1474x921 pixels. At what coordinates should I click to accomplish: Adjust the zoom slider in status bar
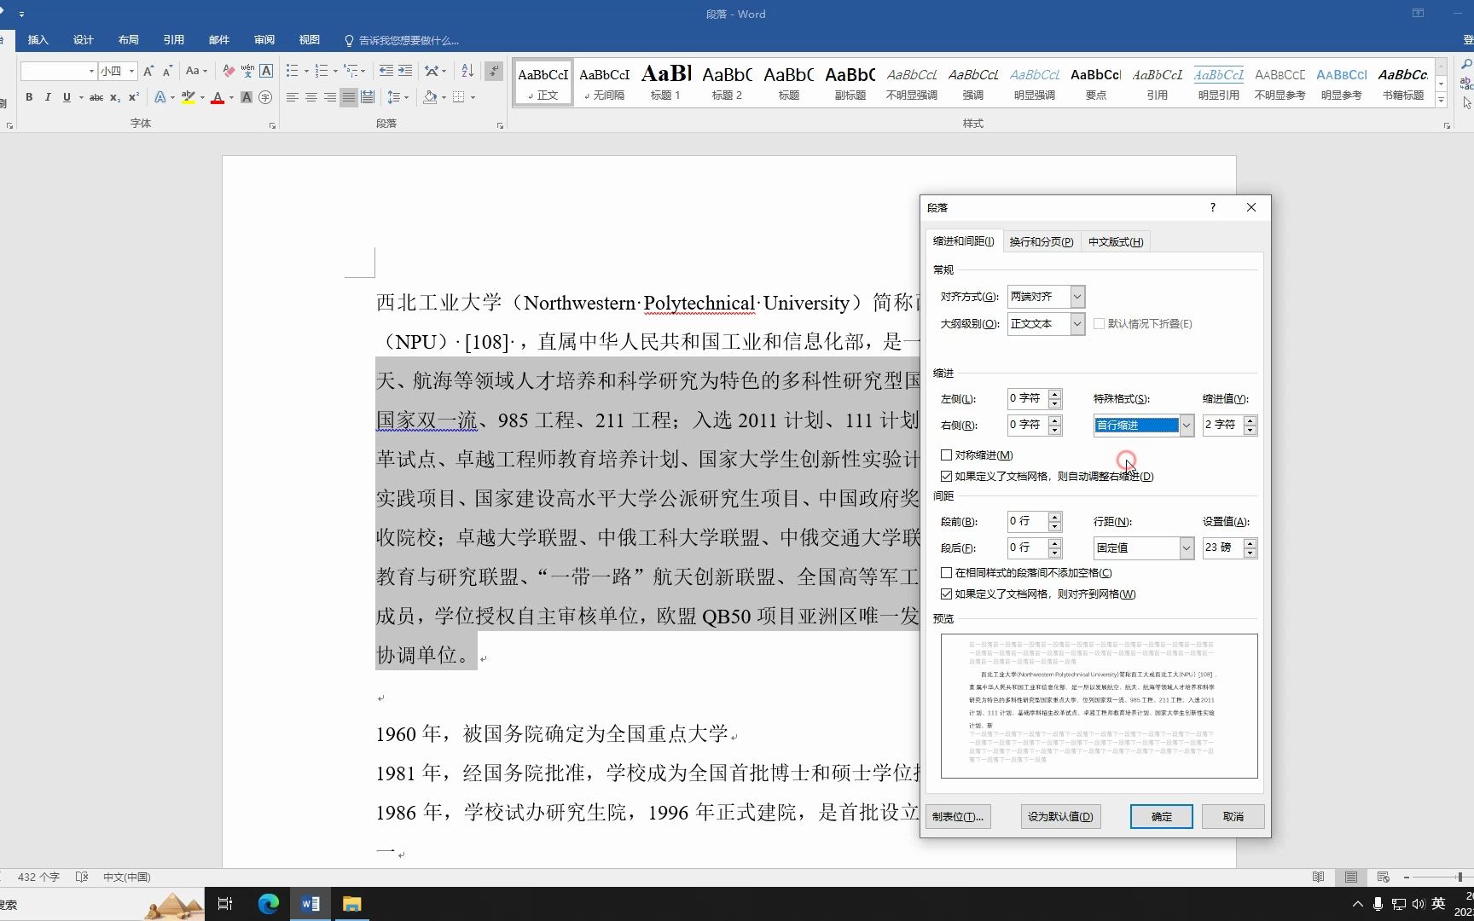tap(1459, 877)
